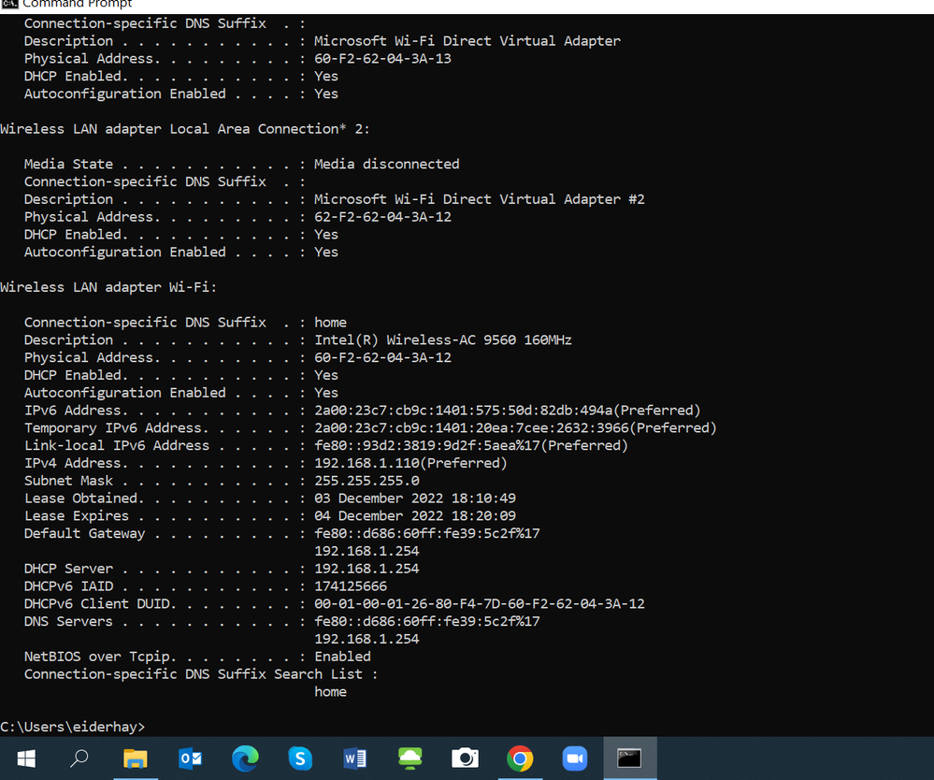Screen dimensions: 934x780
Task: Open the Camera app from the taskbar
Action: pyautogui.click(x=465, y=758)
